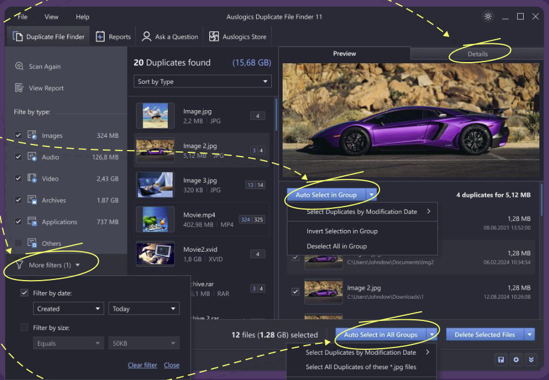Expand the Delete Selected Files dropdown arrow
Viewport: 549px width, 380px height.
coord(529,335)
